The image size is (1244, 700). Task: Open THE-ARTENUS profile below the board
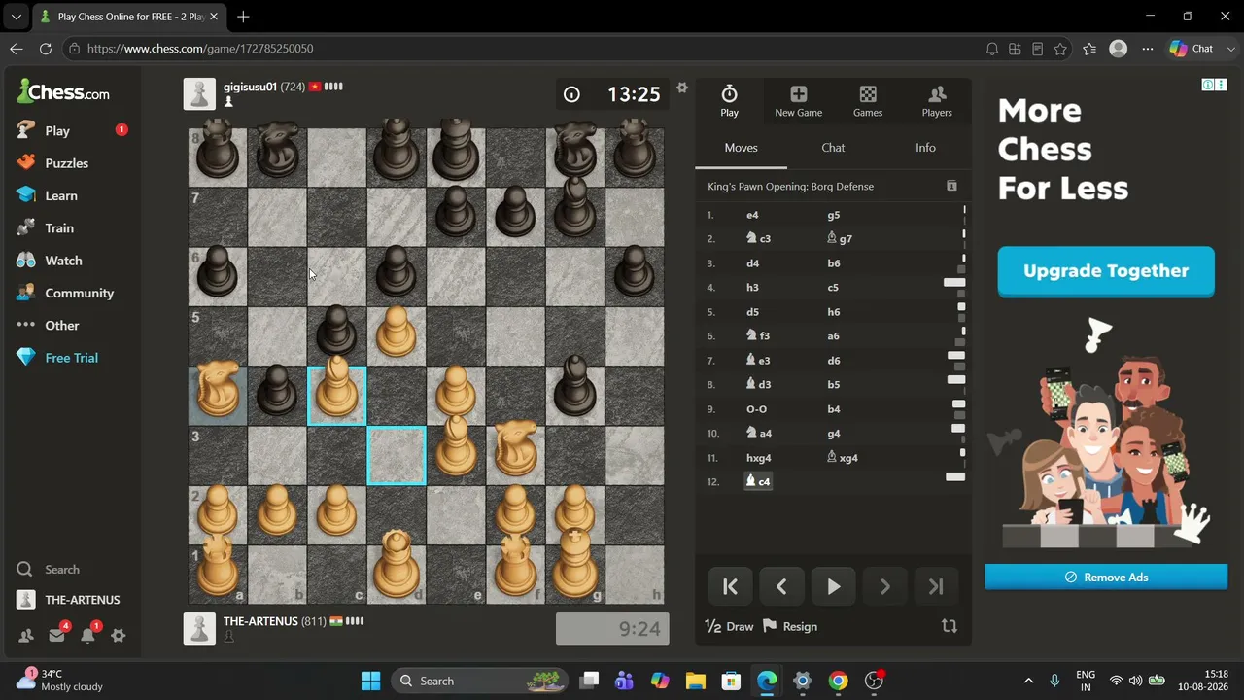(260, 621)
